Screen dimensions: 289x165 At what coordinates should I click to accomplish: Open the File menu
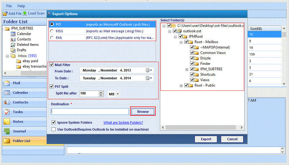click(9, 6)
